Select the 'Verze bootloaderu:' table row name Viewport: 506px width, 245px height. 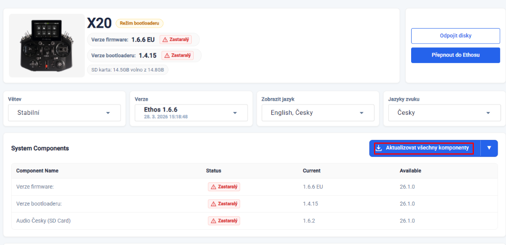click(x=39, y=204)
